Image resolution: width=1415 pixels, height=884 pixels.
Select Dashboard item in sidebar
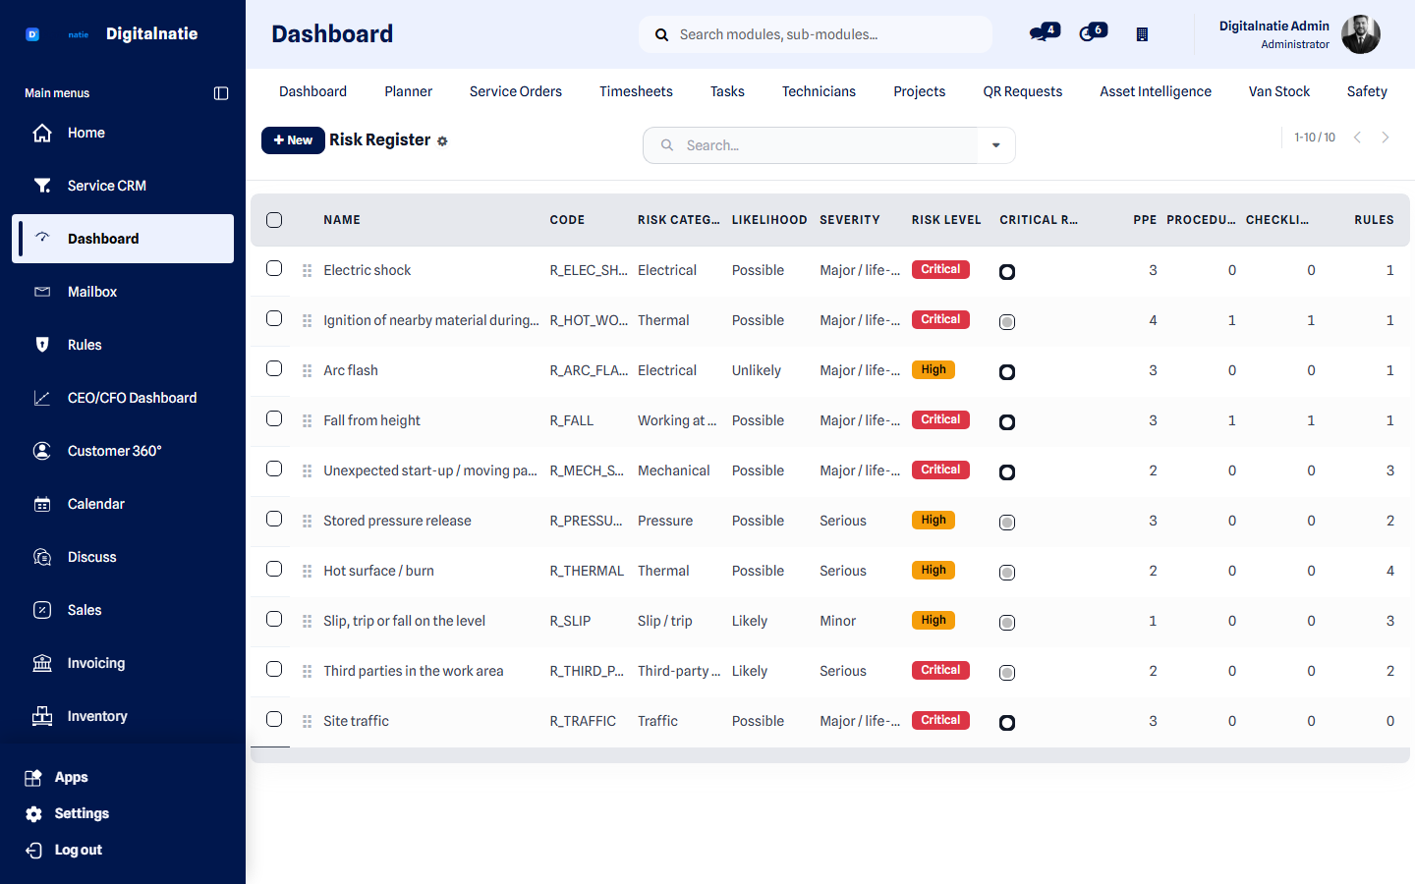coord(123,239)
